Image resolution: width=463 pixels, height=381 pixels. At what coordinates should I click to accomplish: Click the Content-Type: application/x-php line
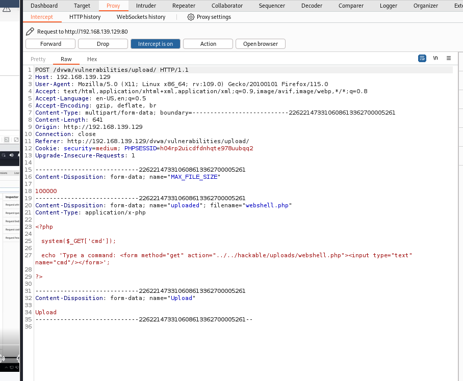(x=90, y=212)
